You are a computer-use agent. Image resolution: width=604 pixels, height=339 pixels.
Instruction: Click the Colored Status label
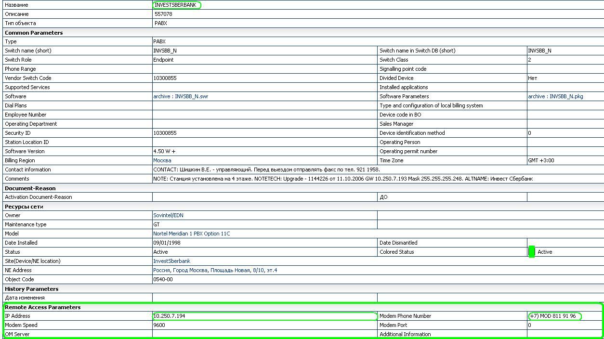[x=396, y=252]
